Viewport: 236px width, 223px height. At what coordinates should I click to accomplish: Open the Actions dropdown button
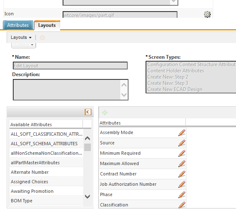point(24,45)
